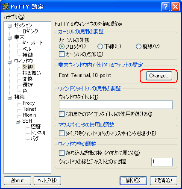
Task: Select the ブロック cursor radio button
Action: 62,46
